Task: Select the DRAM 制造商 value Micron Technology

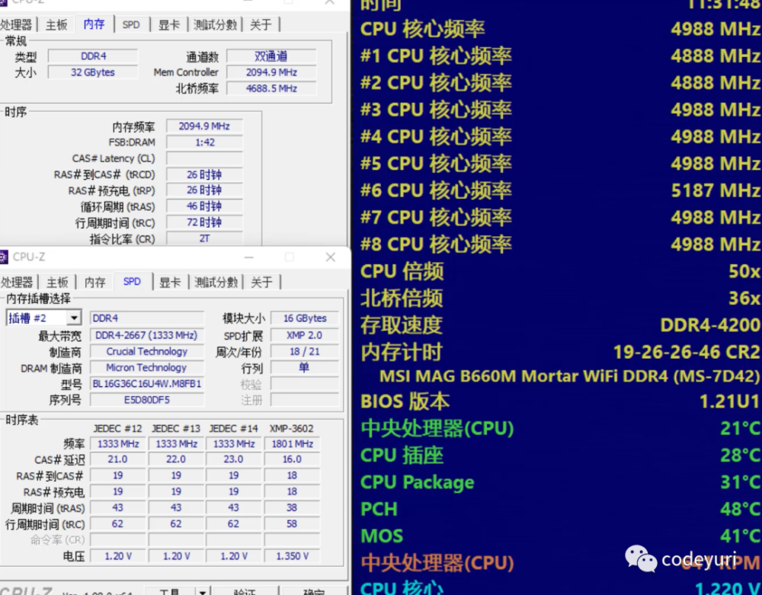Action: (146, 367)
